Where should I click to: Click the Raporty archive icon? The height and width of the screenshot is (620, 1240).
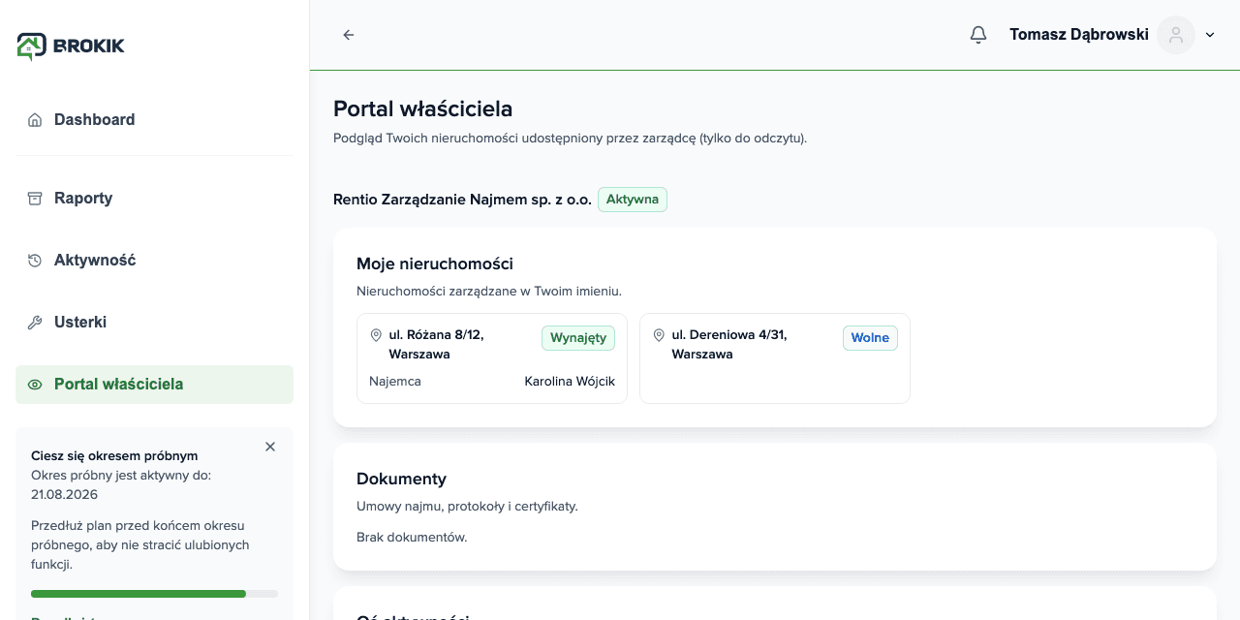pyautogui.click(x=35, y=199)
